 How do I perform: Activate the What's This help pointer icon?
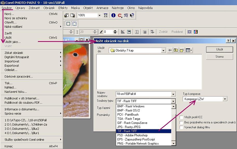(132, 15)
